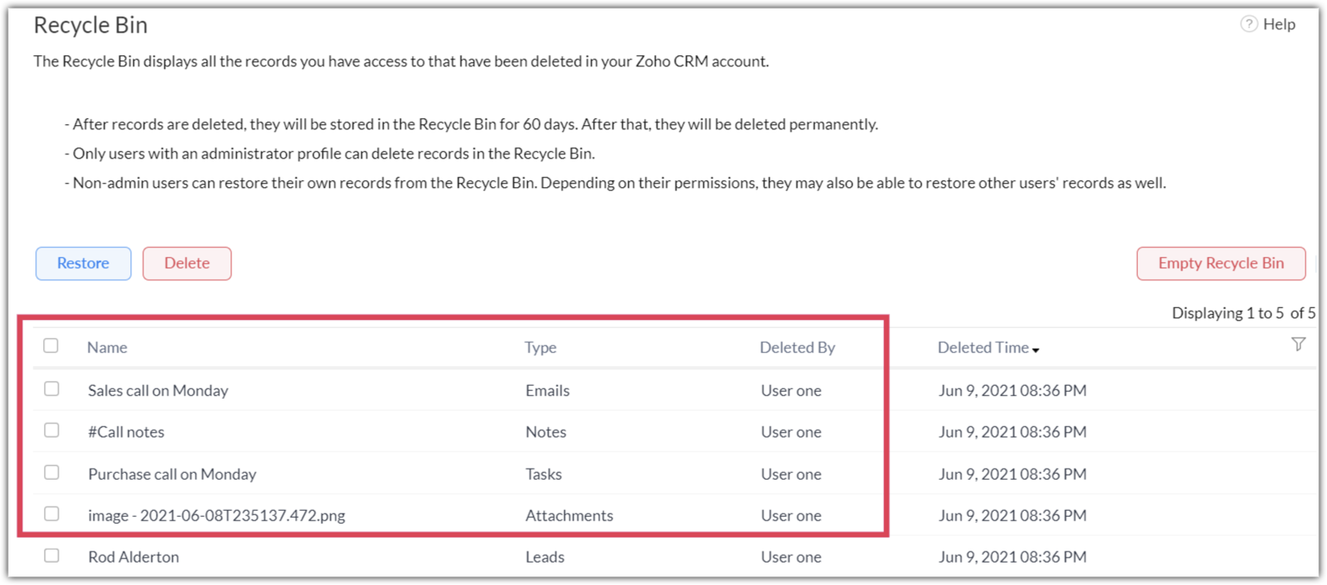1327x585 pixels.
Task: Click the Deleted By column header
Action: 797,348
